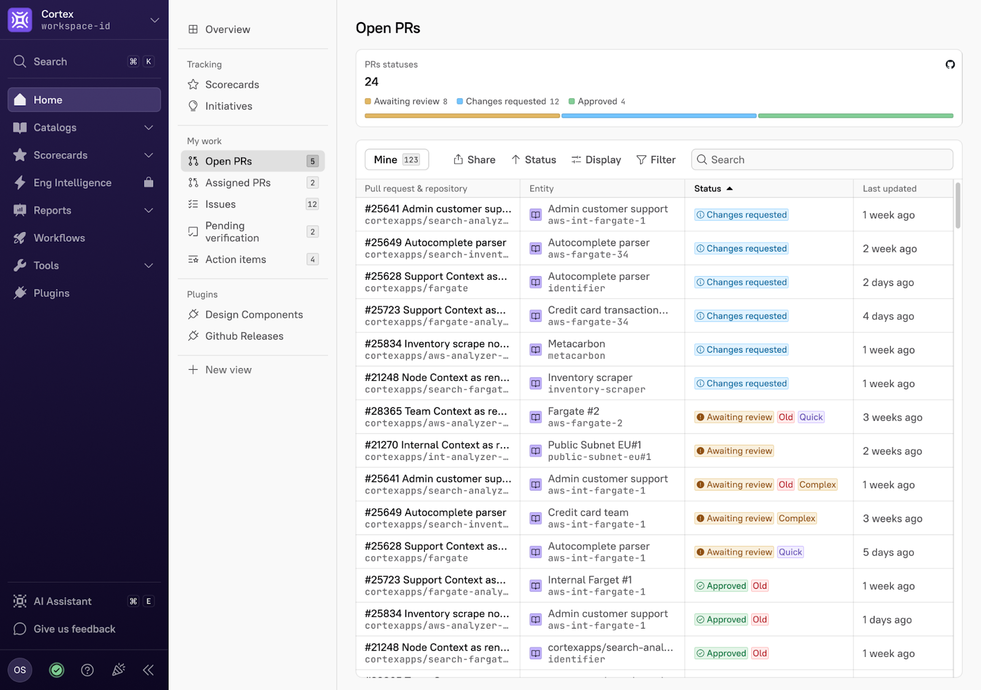Screen dimensions: 981x690
Task: Click the GitHub icon in PRs statuses card
Action: [950, 64]
